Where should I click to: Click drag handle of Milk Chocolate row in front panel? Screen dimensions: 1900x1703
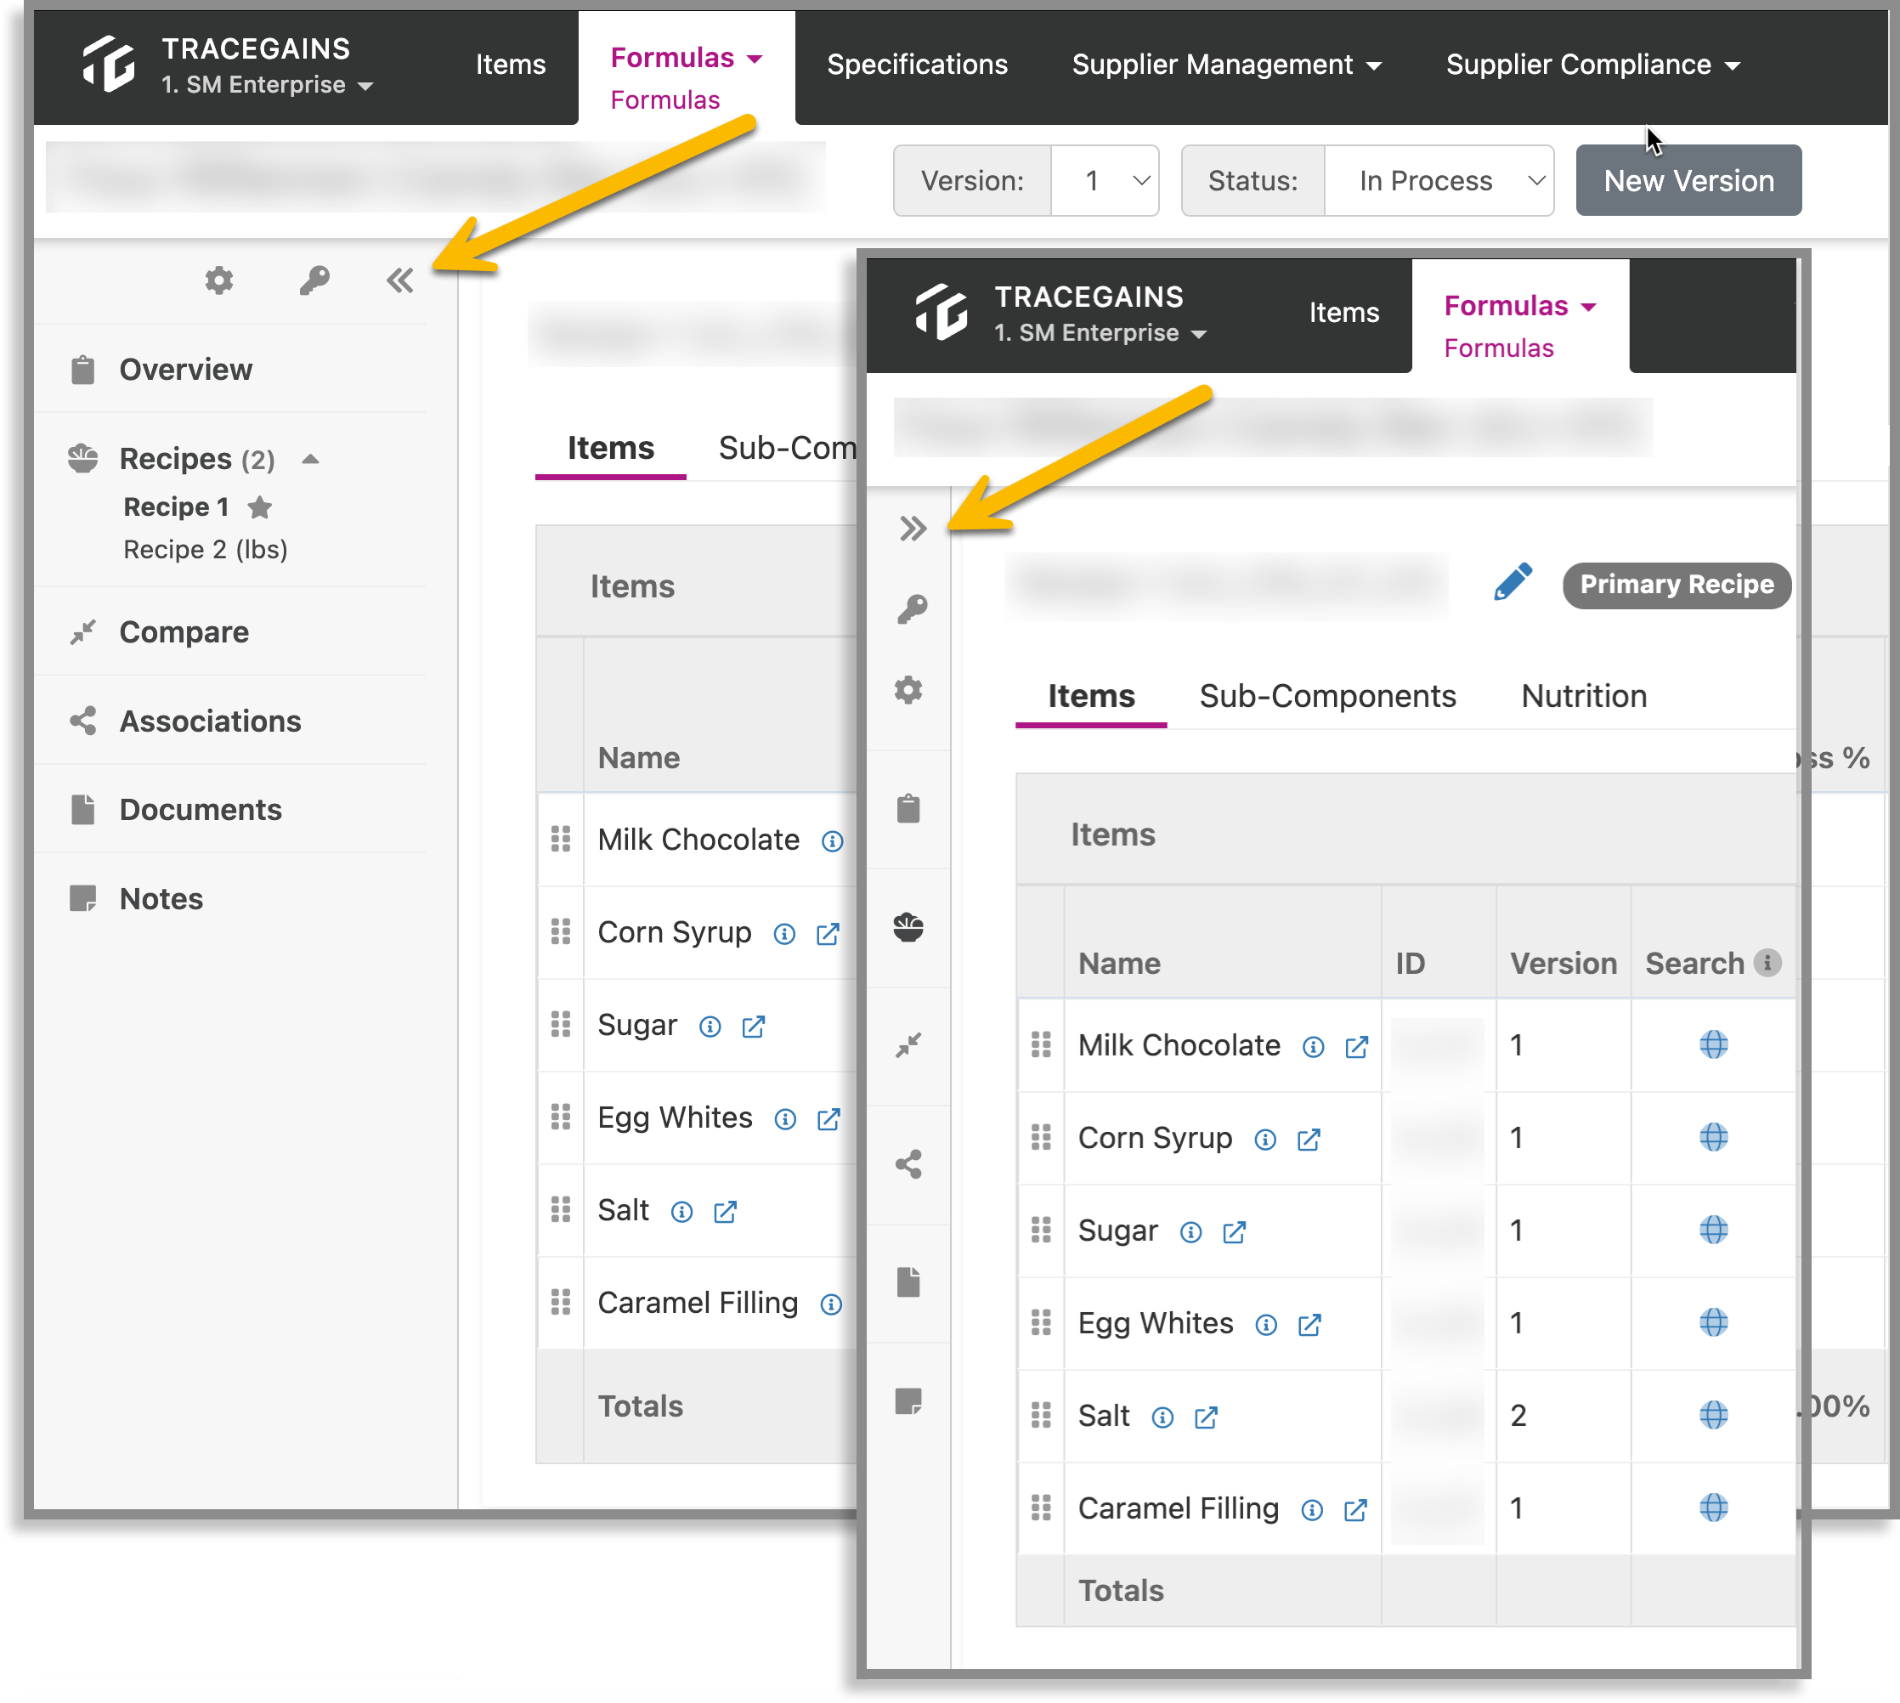pyautogui.click(x=1040, y=1044)
